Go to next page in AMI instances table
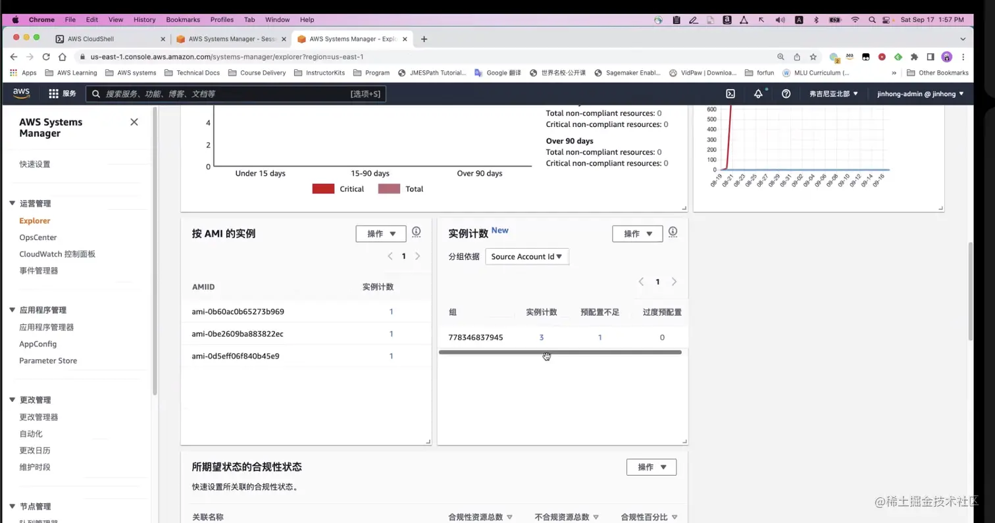This screenshot has width=995, height=523. point(417,256)
